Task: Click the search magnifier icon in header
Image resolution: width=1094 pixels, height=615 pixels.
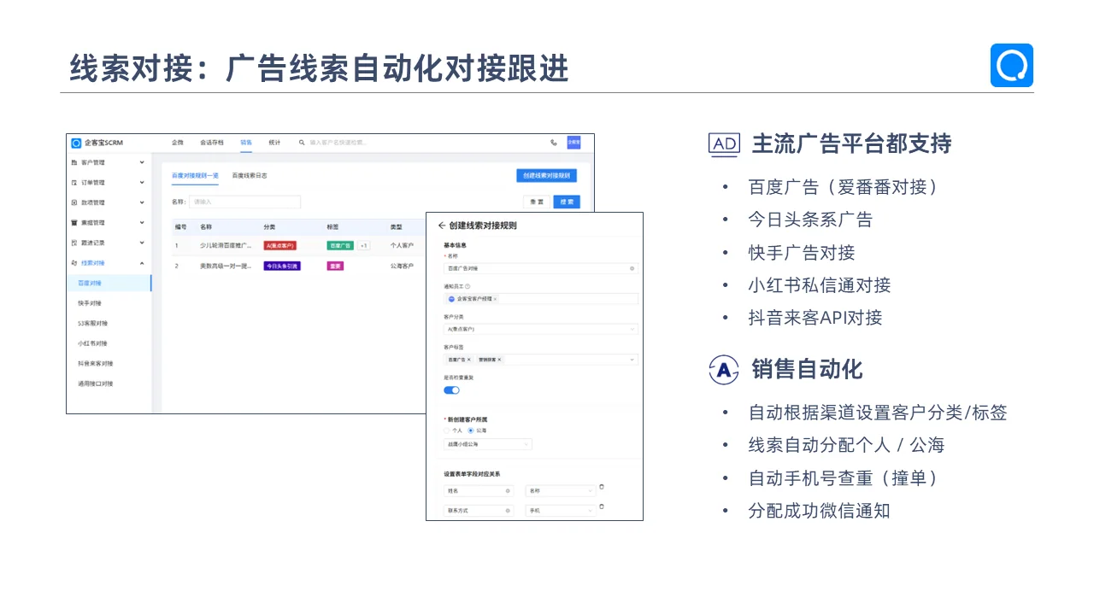Action: (302, 143)
